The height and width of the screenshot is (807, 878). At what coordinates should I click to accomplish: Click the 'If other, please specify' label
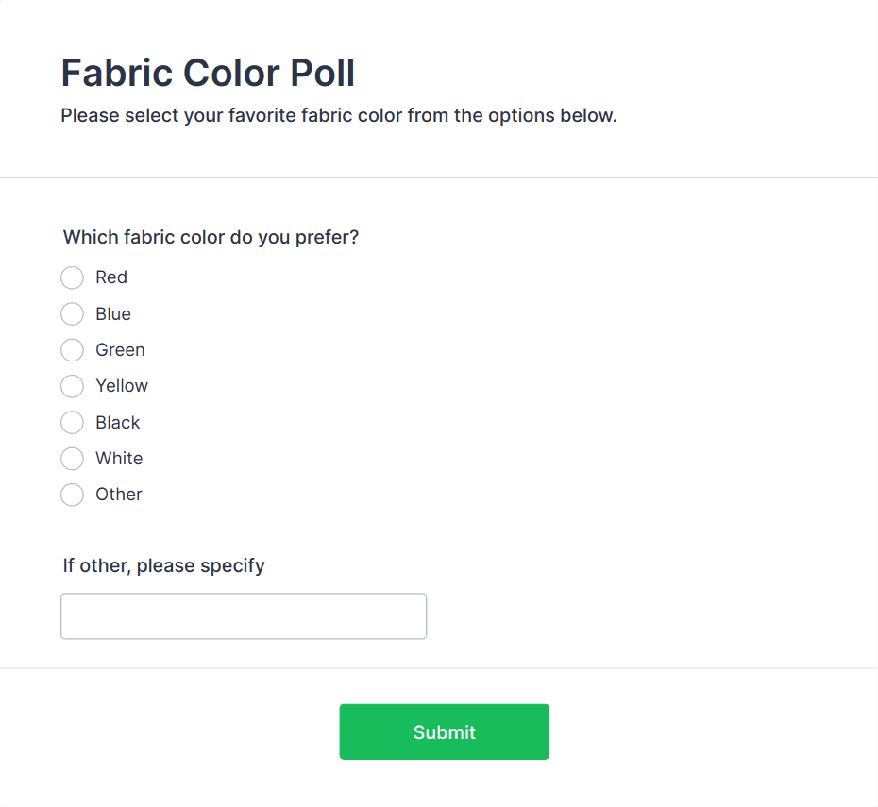164,566
